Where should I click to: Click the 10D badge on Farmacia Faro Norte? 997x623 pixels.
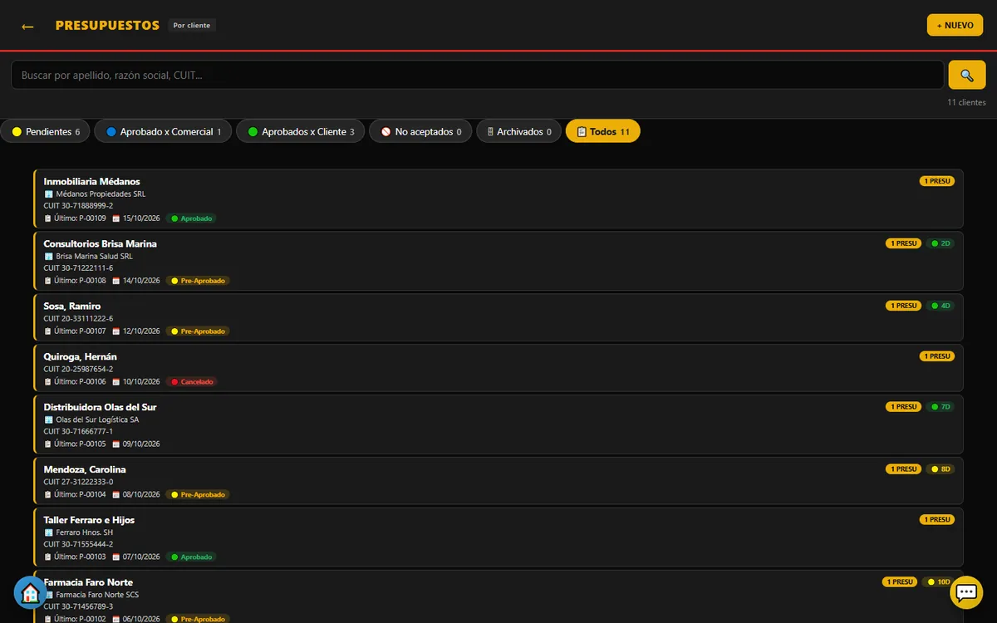939,582
